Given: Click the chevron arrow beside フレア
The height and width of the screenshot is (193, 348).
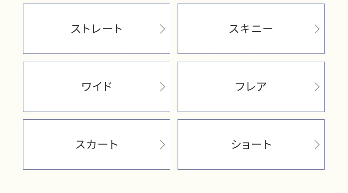Looking at the screenshot, I should click(x=317, y=87).
